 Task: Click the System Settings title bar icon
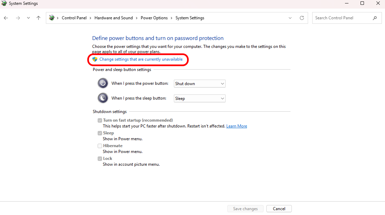[x=4, y=3]
